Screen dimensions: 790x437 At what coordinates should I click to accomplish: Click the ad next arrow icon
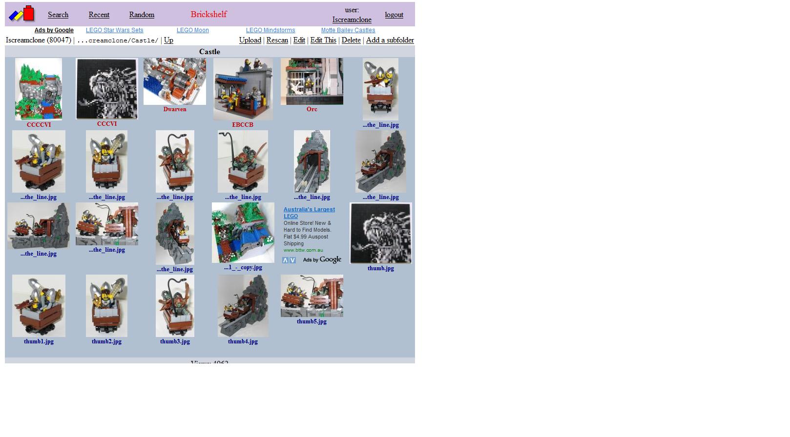coord(292,260)
